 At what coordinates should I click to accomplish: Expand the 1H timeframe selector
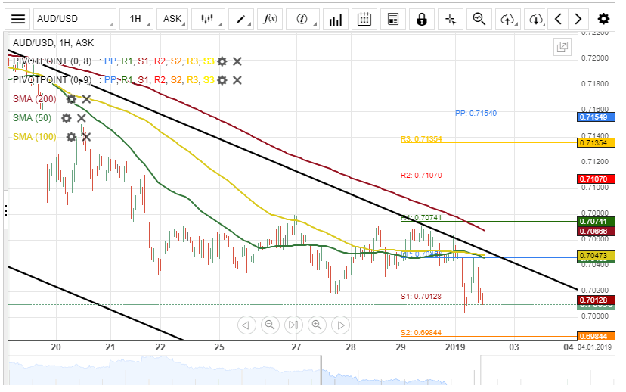point(139,19)
